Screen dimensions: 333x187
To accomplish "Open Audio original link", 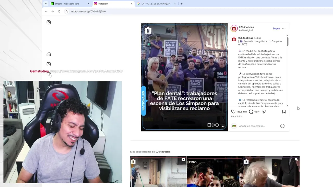I will [246, 30].
